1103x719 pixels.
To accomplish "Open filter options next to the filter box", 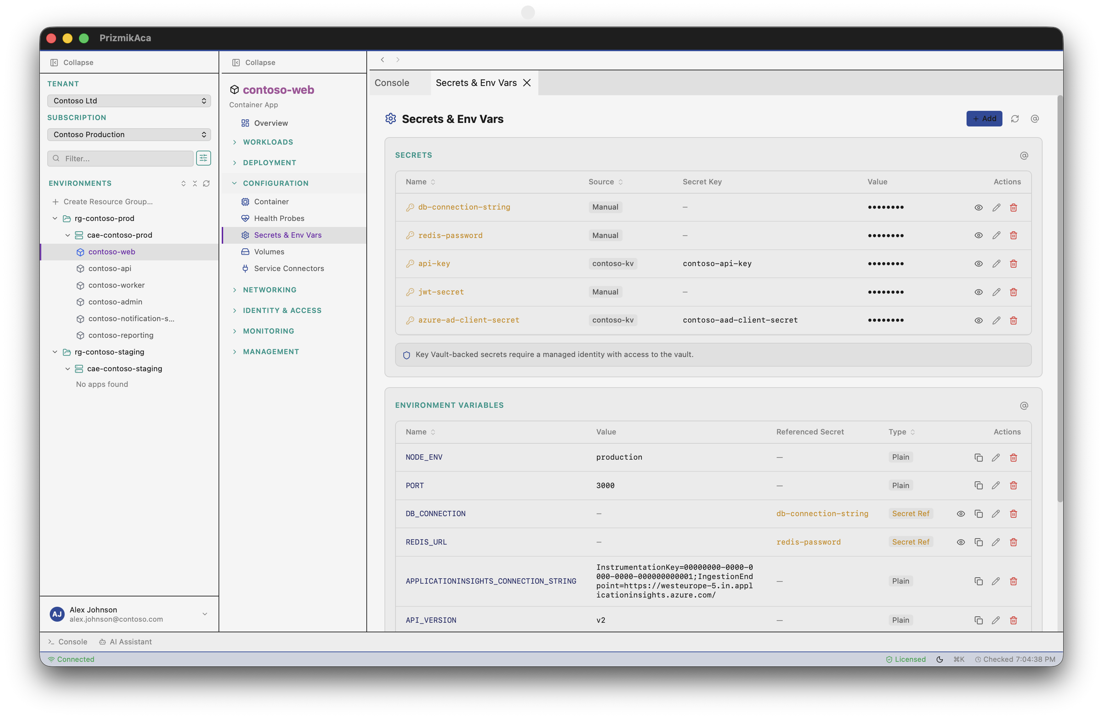I will pyautogui.click(x=204, y=158).
